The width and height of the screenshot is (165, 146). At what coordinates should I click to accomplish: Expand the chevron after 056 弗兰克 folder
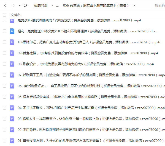click(134, 5)
